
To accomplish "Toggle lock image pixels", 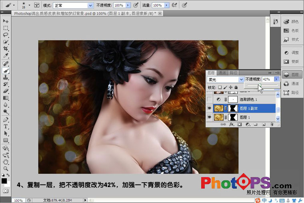I will [225, 87].
